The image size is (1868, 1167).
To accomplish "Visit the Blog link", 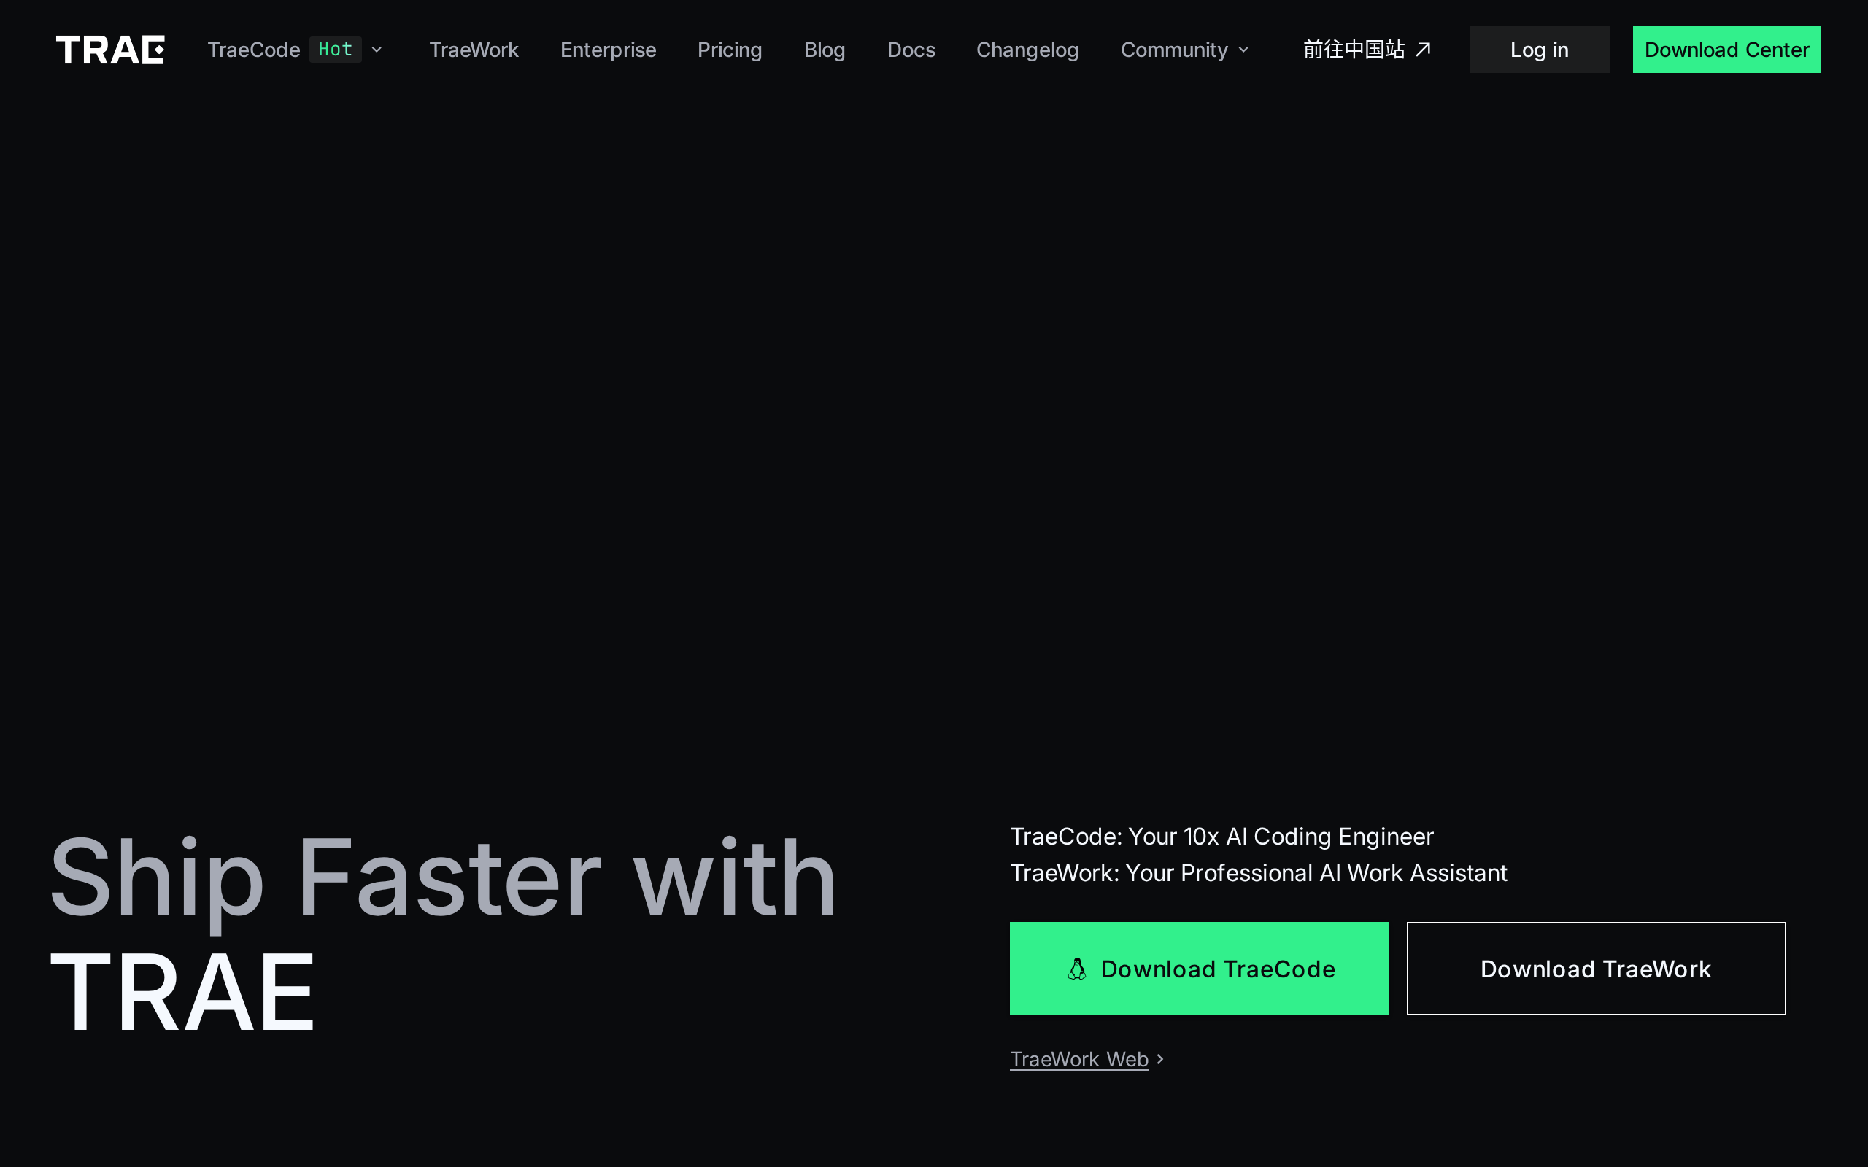I will tap(825, 50).
